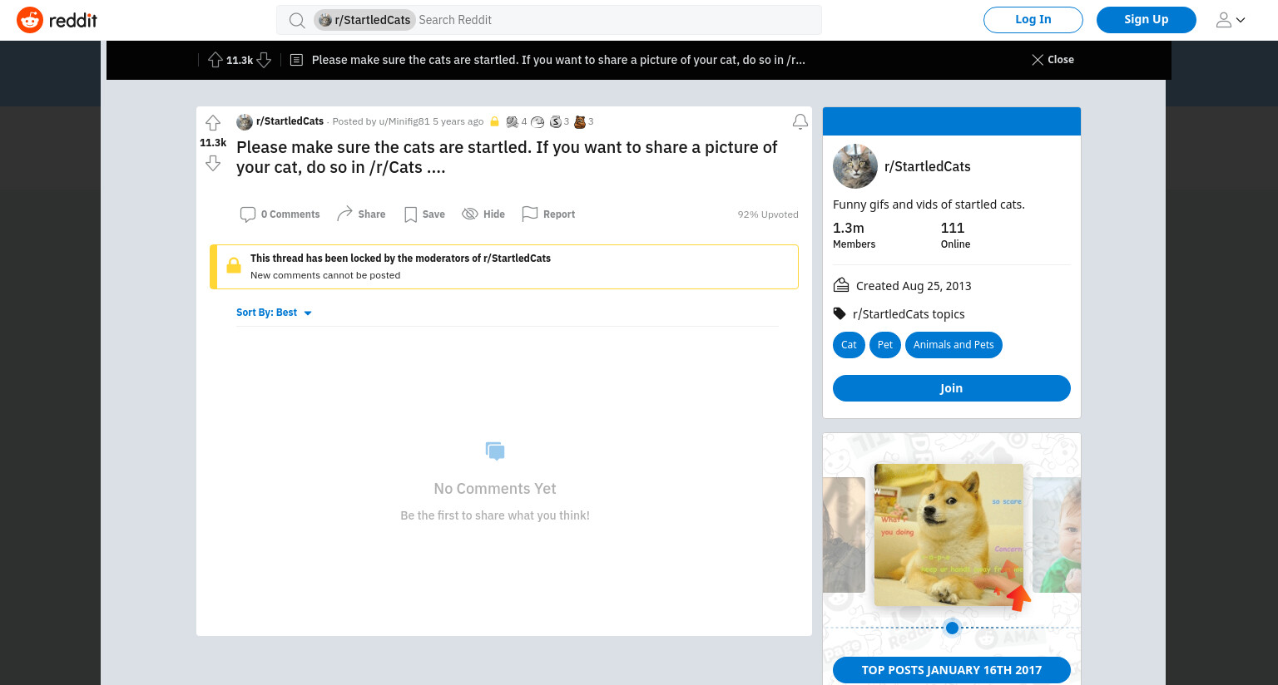Viewport: 1278px width, 685px height.
Task: Close the post overlay
Action: (x=1053, y=60)
